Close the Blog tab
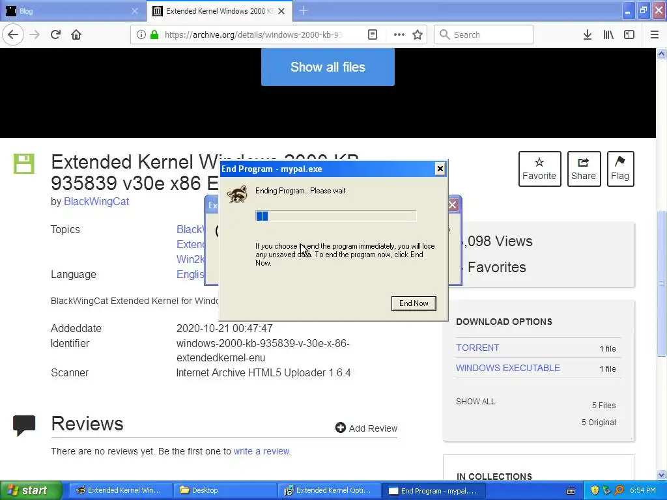 point(134,11)
